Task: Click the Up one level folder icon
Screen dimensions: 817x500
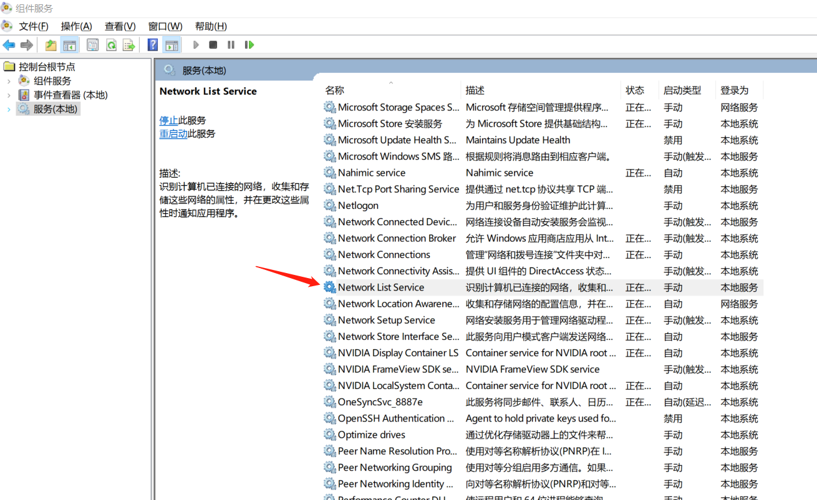Action: click(51, 45)
